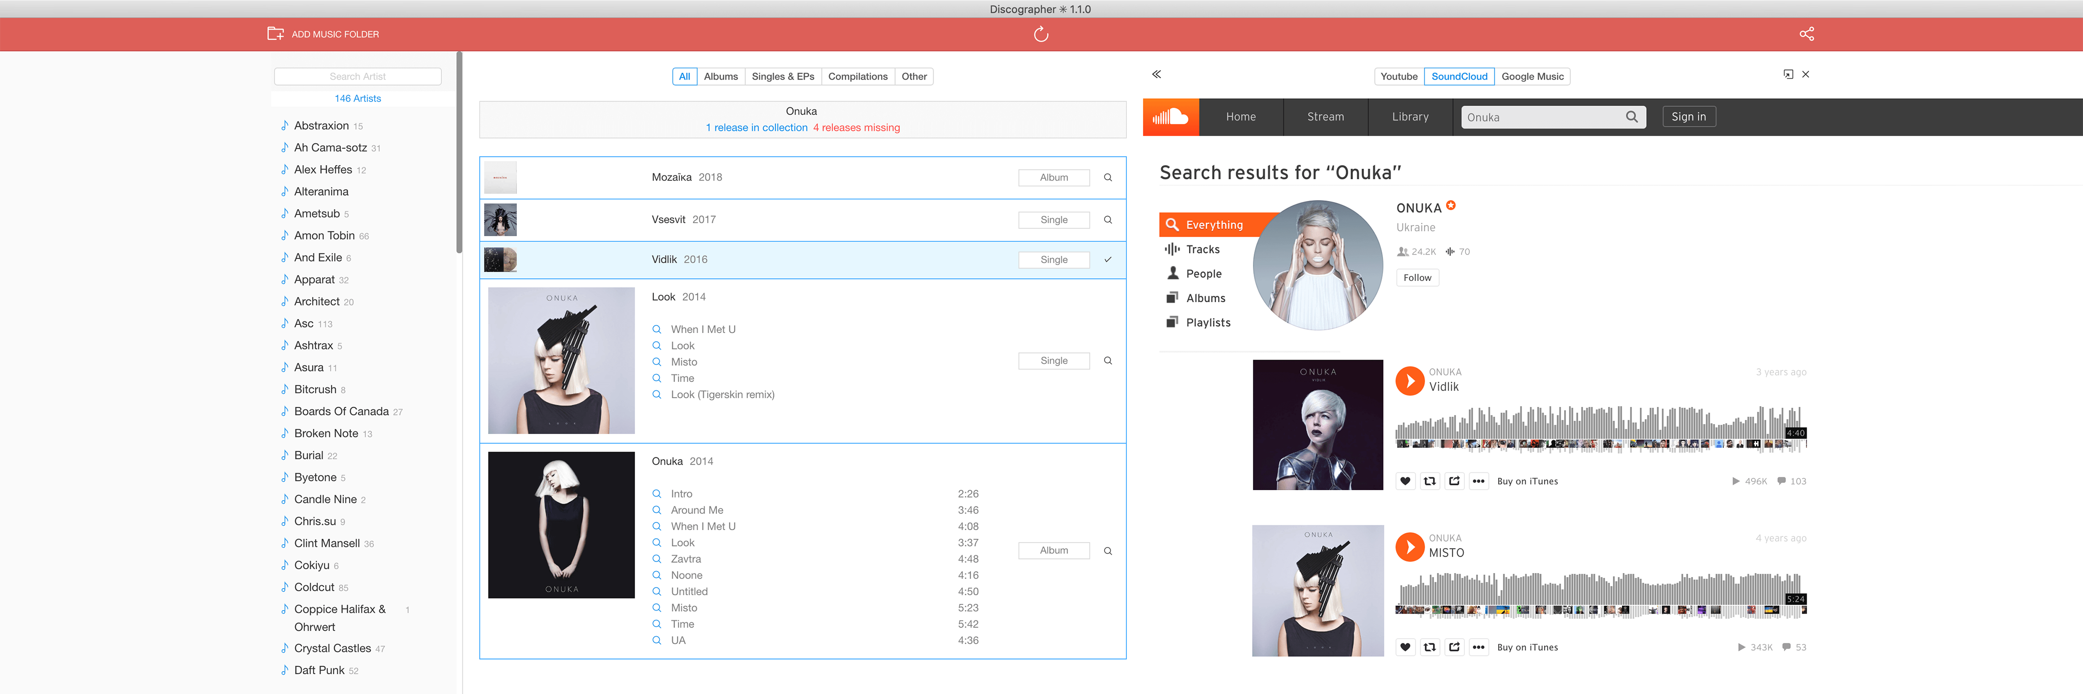Open SoundCloud Home page
The image size is (2083, 694).
click(1241, 117)
